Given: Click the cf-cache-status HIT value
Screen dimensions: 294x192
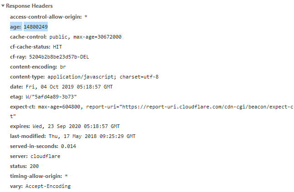Looking at the screenshot, I should (x=57, y=47).
